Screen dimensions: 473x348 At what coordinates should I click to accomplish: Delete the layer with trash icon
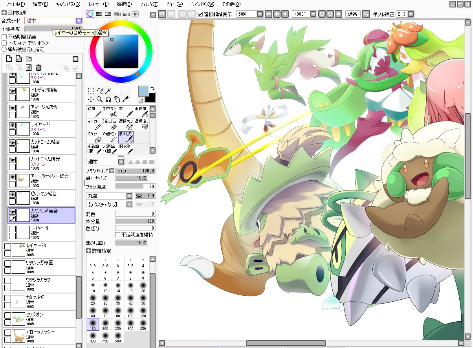pos(38,68)
